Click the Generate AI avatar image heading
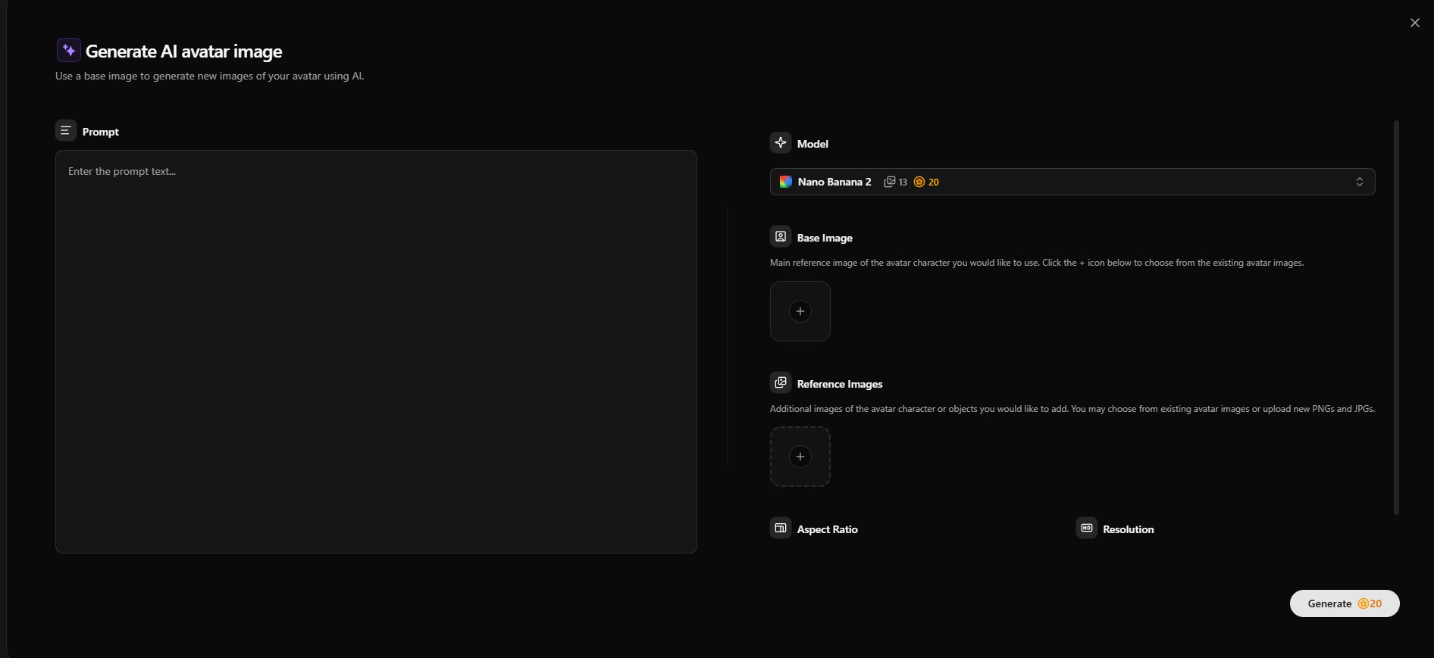Image resolution: width=1434 pixels, height=658 pixels. click(184, 51)
